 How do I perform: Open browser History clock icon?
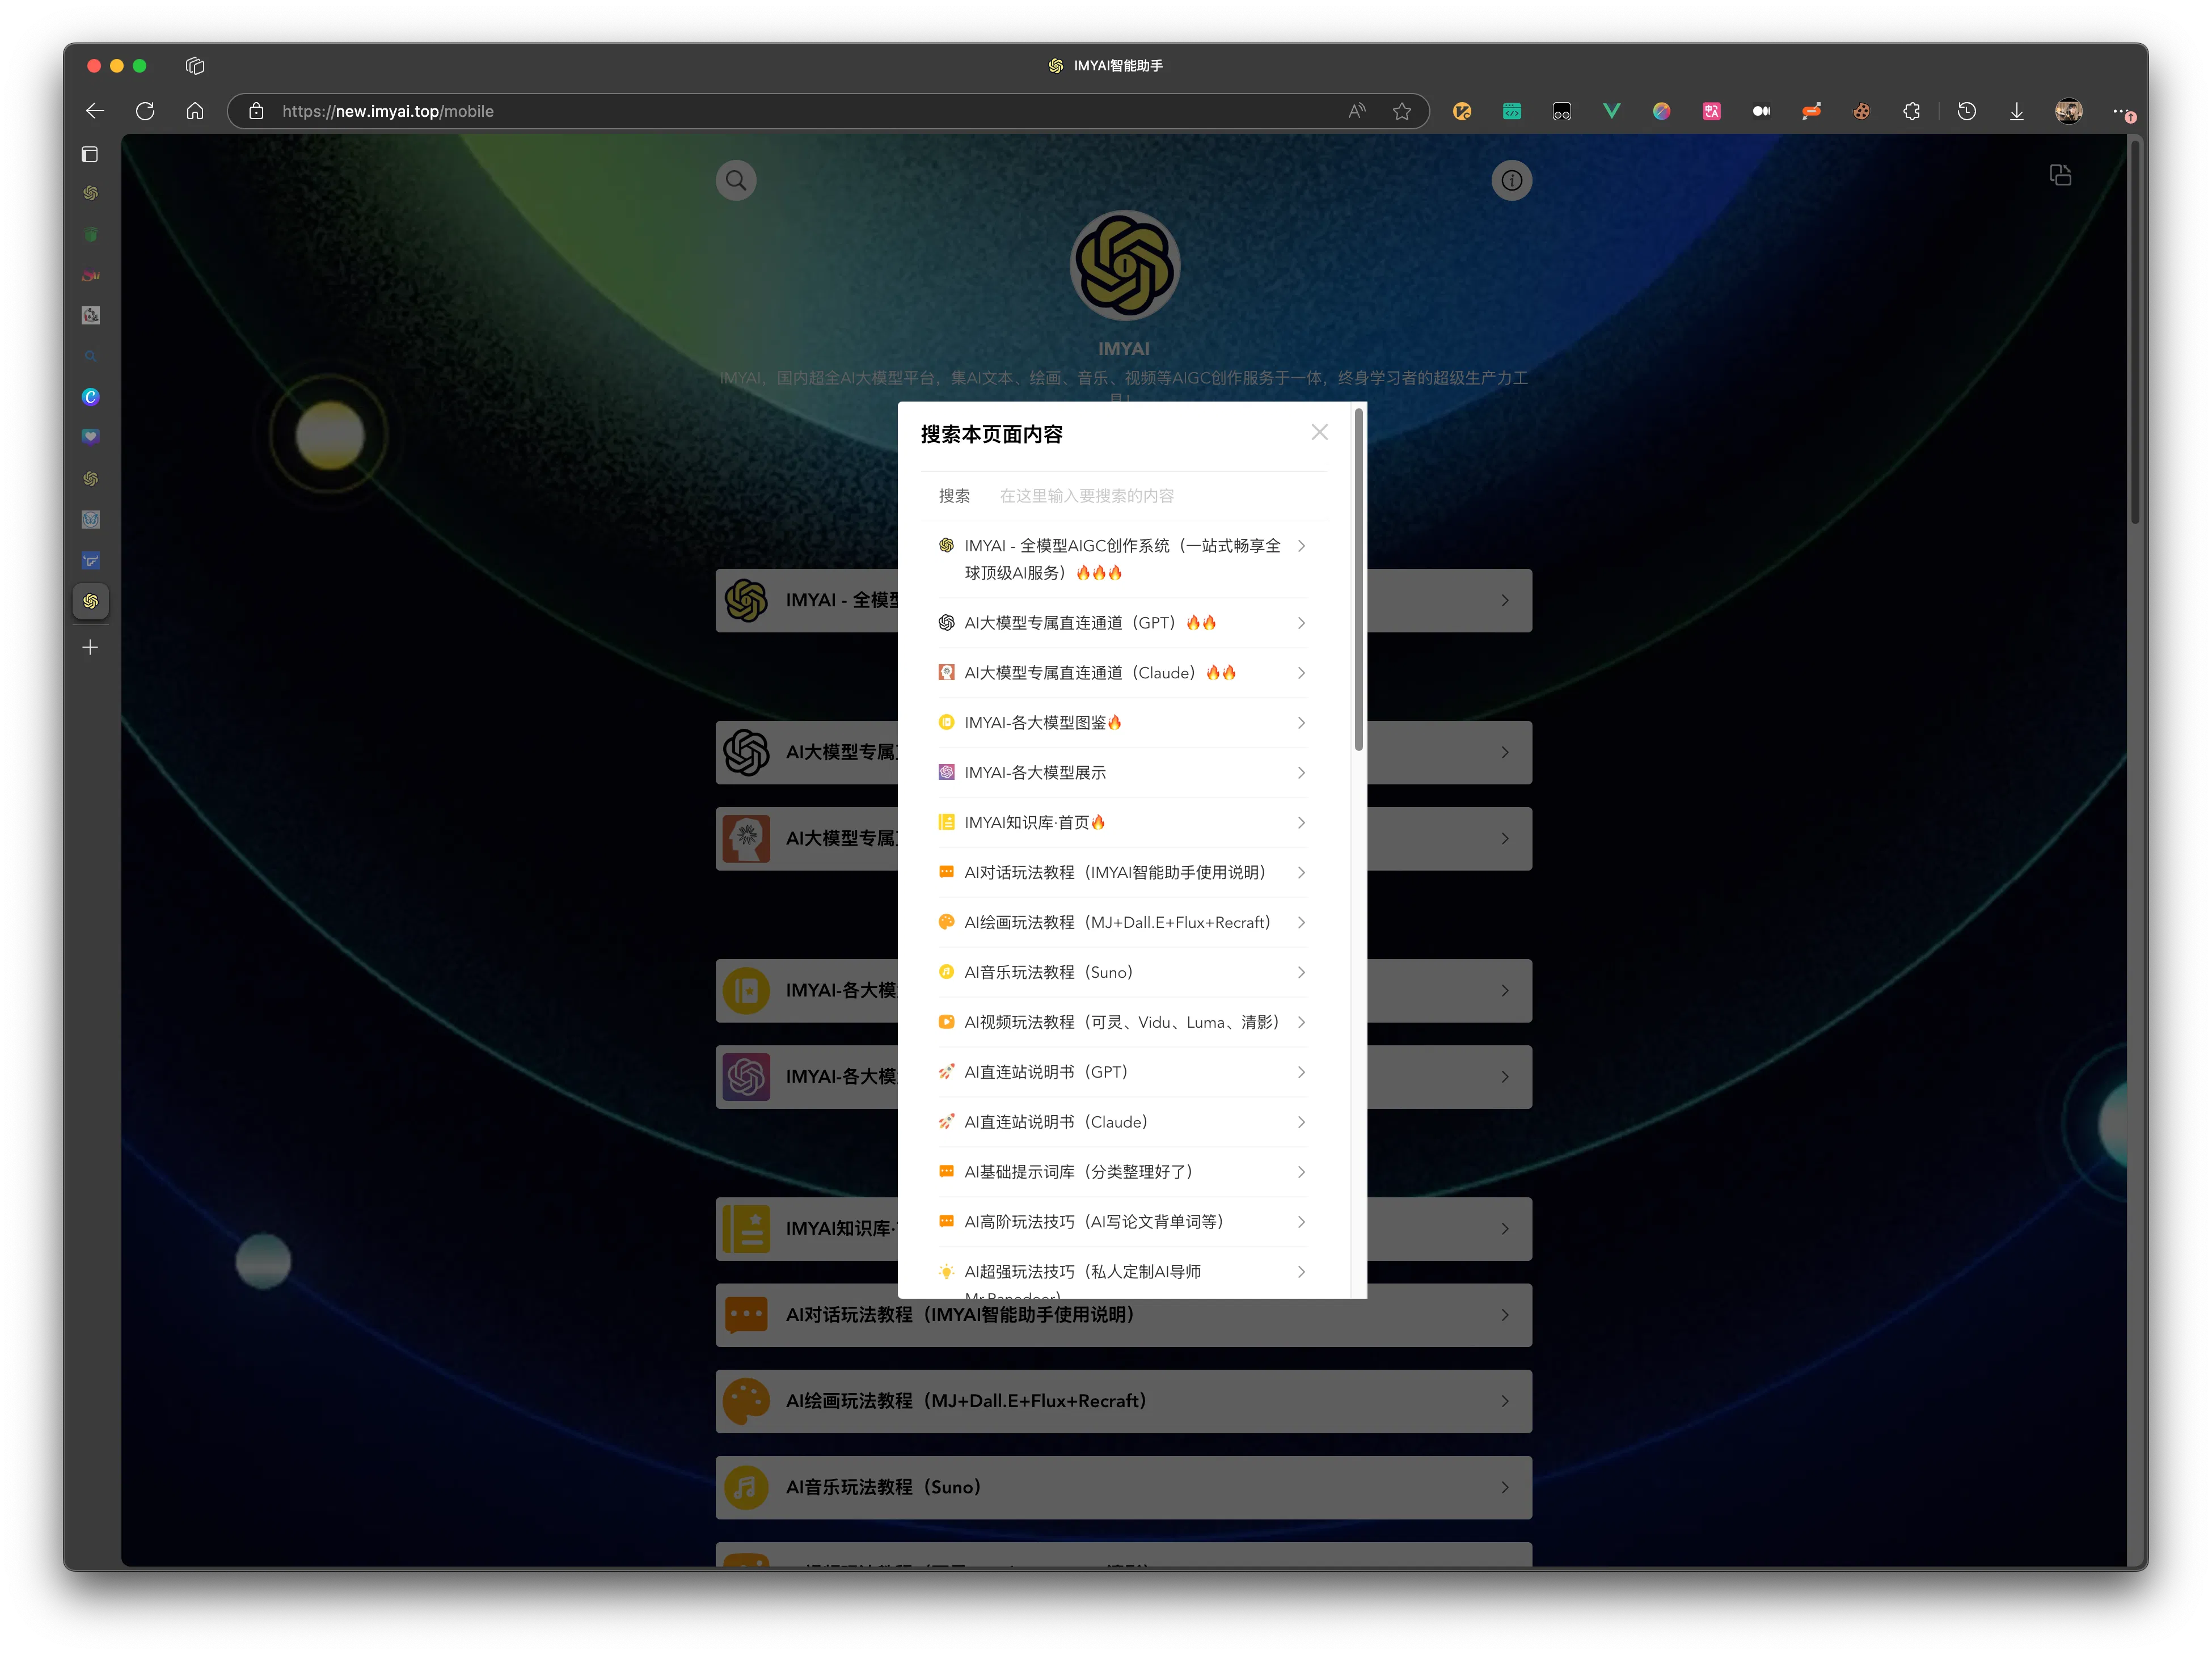[x=1966, y=111]
